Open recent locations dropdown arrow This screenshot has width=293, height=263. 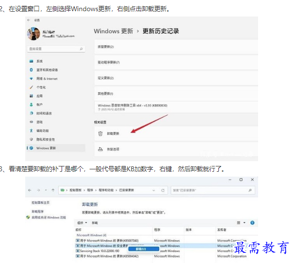pos(46,190)
